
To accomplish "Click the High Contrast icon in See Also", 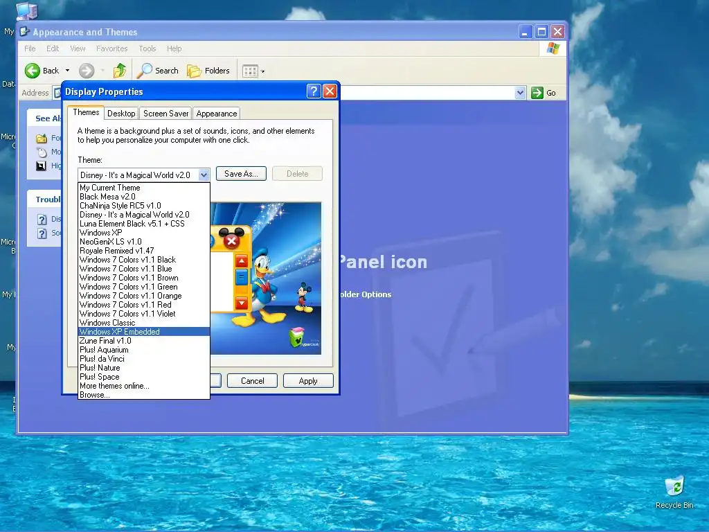I will coord(41,166).
